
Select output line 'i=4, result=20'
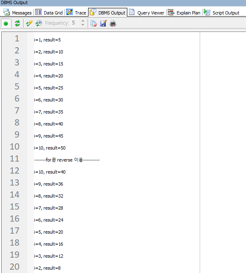[x=48, y=76]
